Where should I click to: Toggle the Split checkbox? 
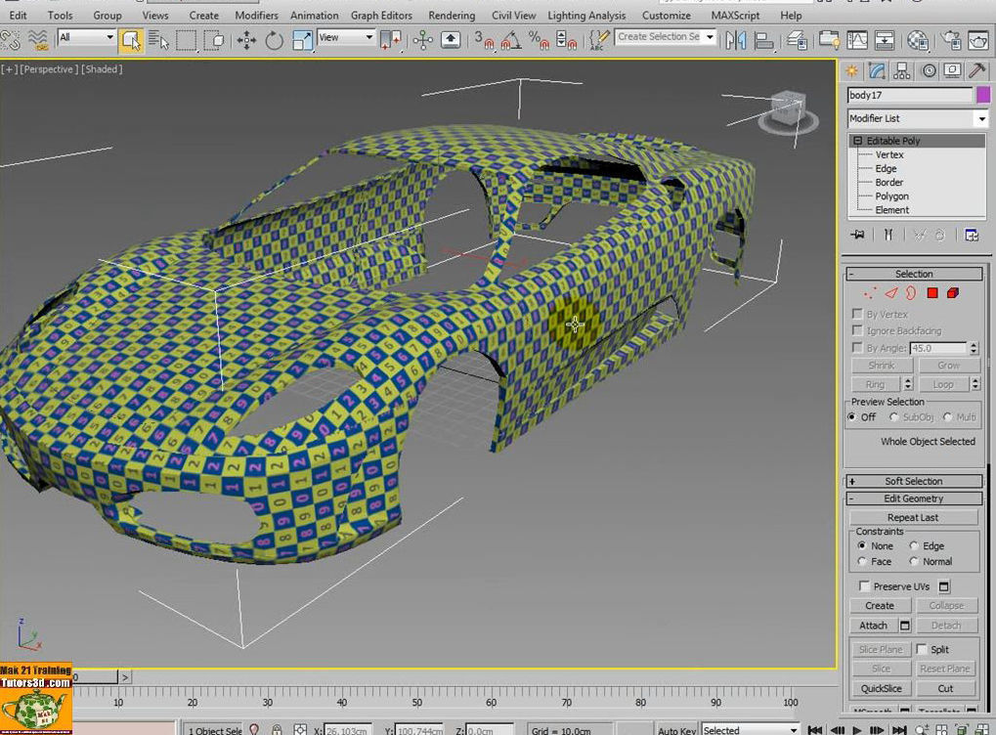click(x=922, y=649)
